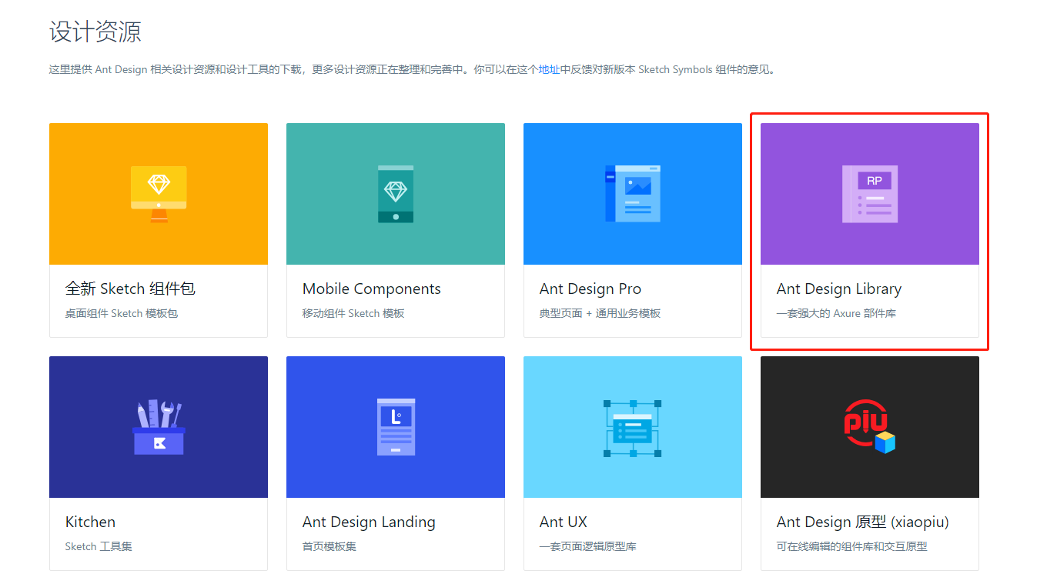
Task: Open the Ant Design Library card title
Action: tap(839, 289)
